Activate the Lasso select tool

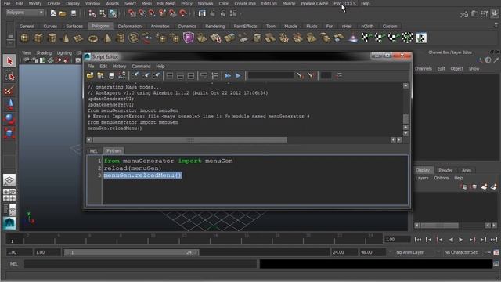click(x=9, y=77)
